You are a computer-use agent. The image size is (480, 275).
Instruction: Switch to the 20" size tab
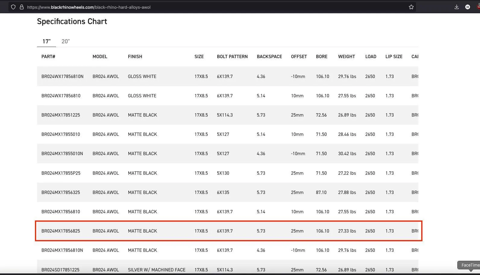pos(66,41)
